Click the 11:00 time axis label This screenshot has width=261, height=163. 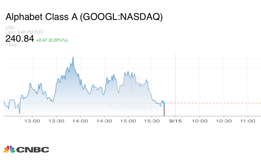pos(248,121)
